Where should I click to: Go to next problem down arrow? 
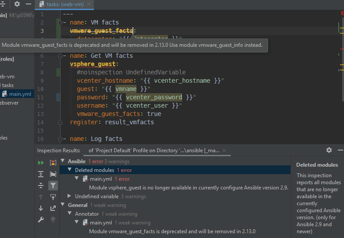pyautogui.click(x=41, y=208)
